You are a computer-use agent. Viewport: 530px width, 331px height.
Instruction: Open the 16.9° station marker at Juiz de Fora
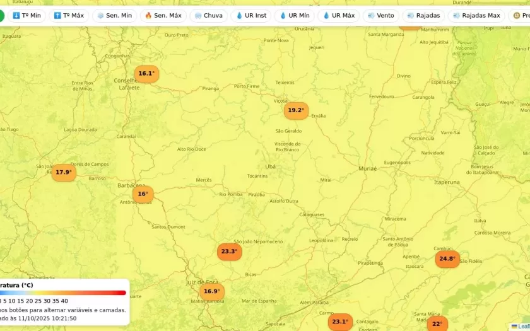[x=212, y=291]
